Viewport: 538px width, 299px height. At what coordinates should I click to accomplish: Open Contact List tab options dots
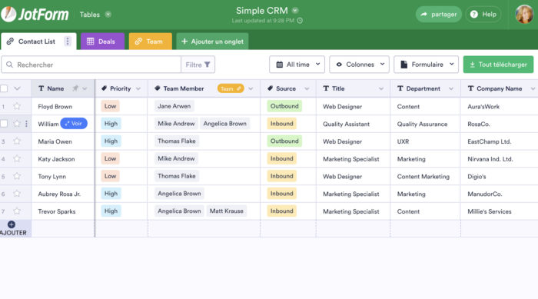pyautogui.click(x=68, y=42)
